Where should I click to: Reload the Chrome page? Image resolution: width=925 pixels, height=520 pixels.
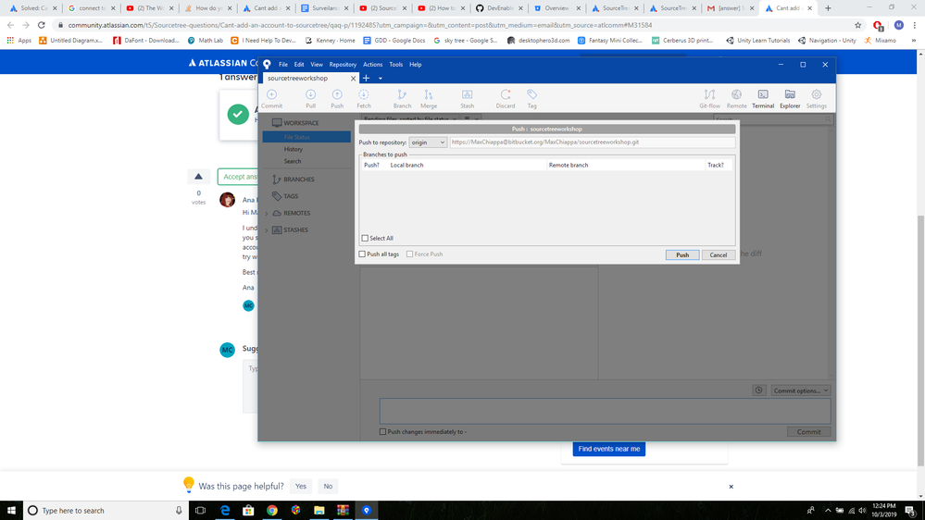(x=42, y=25)
